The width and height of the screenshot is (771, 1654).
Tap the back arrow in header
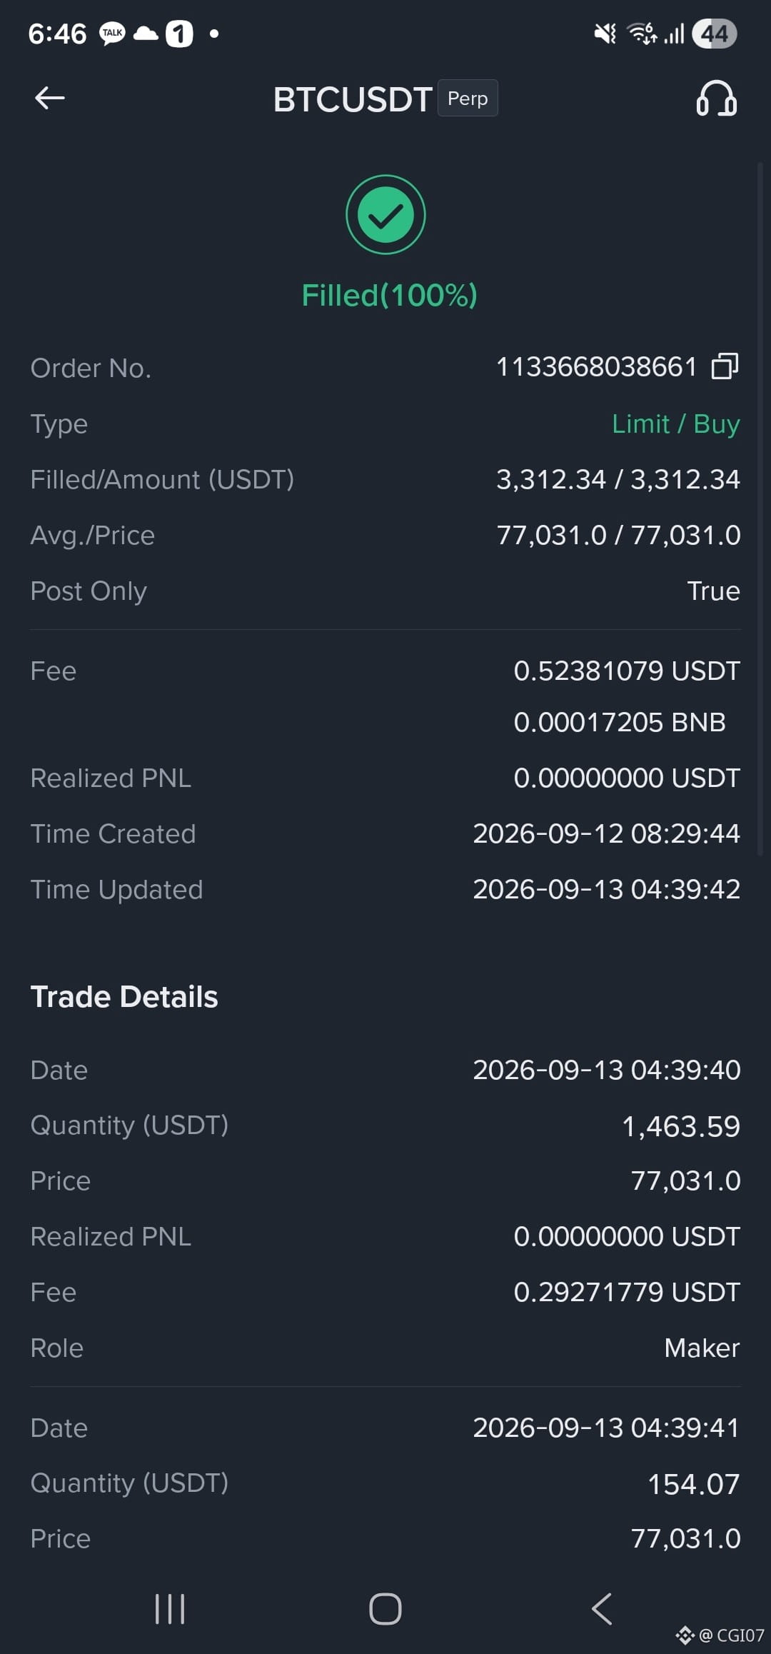click(x=50, y=99)
